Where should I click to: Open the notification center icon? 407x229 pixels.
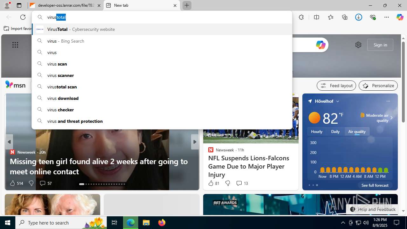coord(397,223)
